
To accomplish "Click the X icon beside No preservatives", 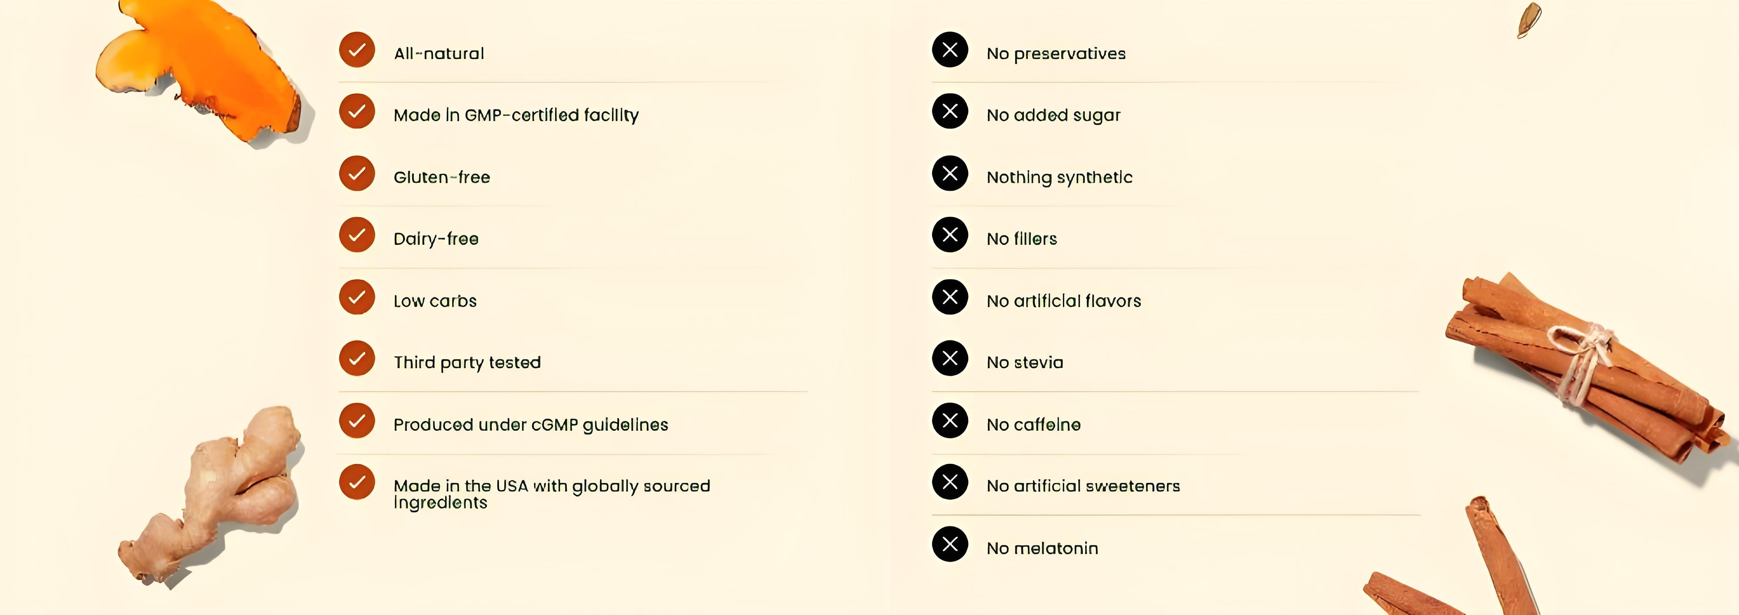I will tap(950, 50).
